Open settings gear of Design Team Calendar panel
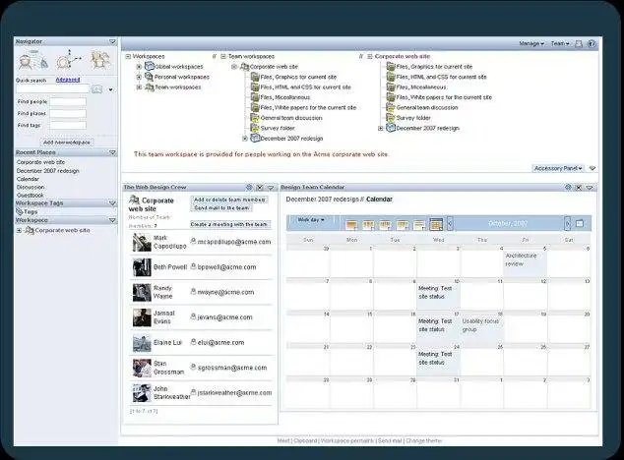624x460 pixels. (x=568, y=187)
